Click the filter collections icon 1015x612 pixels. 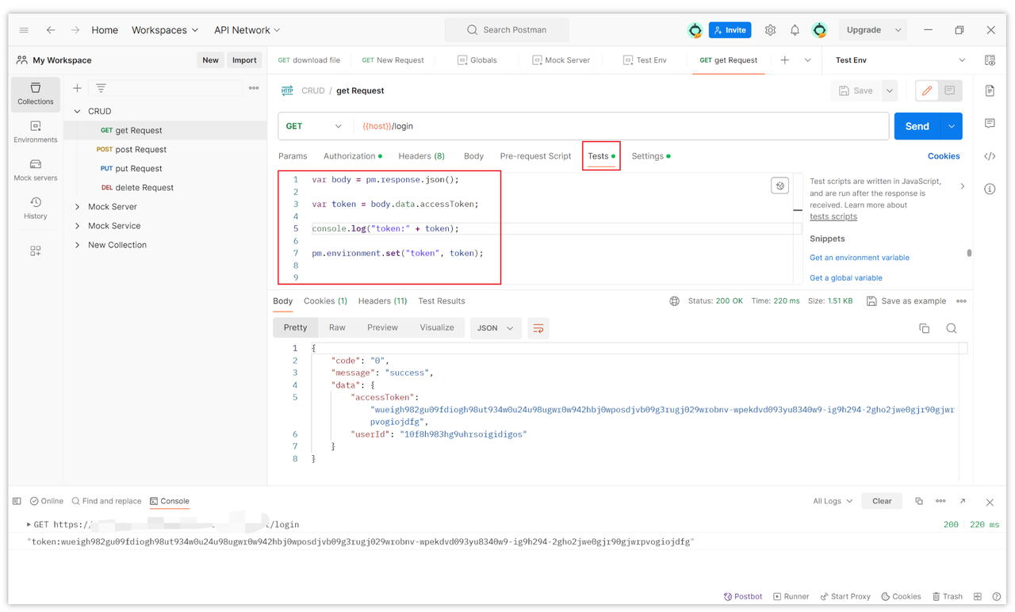point(101,88)
